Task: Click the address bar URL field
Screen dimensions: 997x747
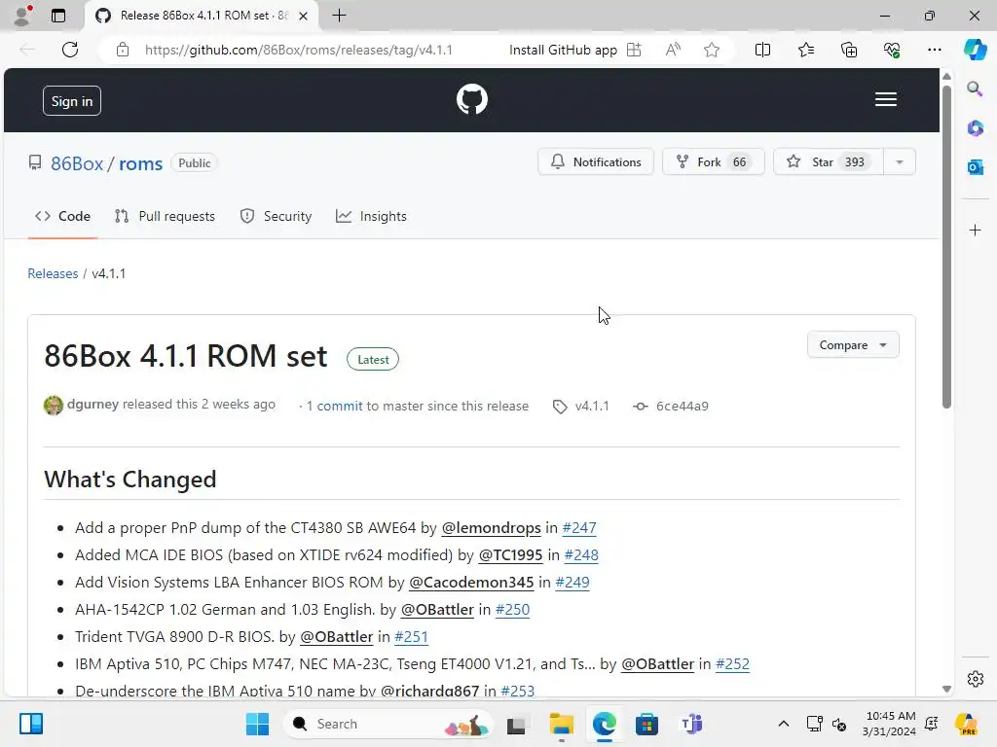Action: coord(299,50)
